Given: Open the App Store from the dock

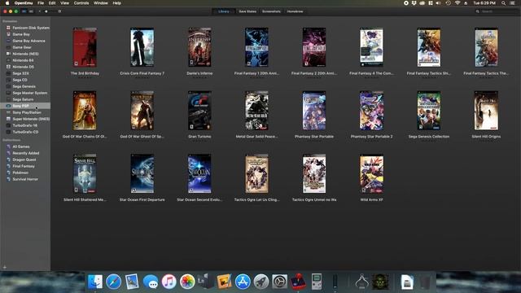Looking at the screenshot, I should tap(243, 282).
